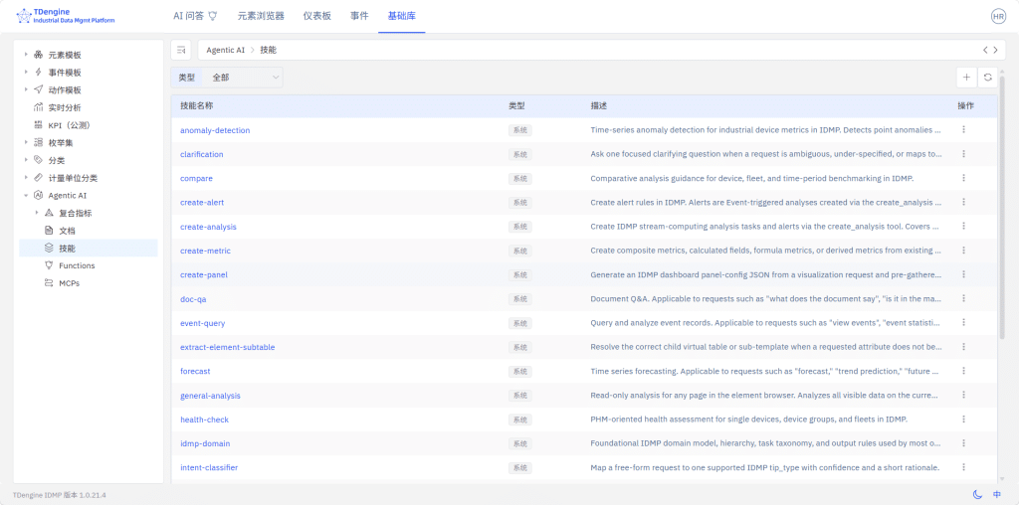Open actions menu for create-alert row

pyautogui.click(x=963, y=202)
